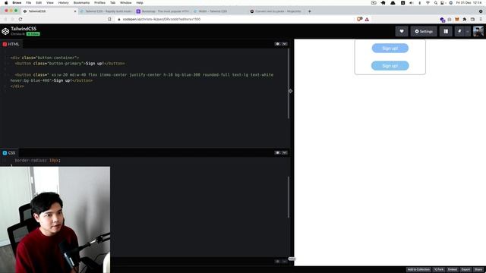This screenshot has width=486, height=273.
Task: Switch to Tailwind CSS - Rapidly build tab
Action: click(106, 11)
